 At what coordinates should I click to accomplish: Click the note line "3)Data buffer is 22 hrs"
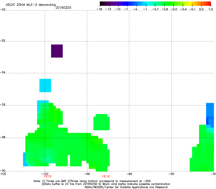click(106, 184)
